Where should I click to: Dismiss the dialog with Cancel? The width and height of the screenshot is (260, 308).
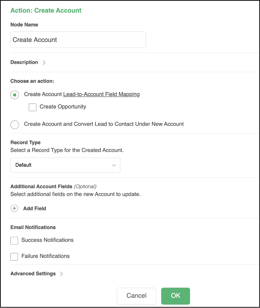coord(136,296)
